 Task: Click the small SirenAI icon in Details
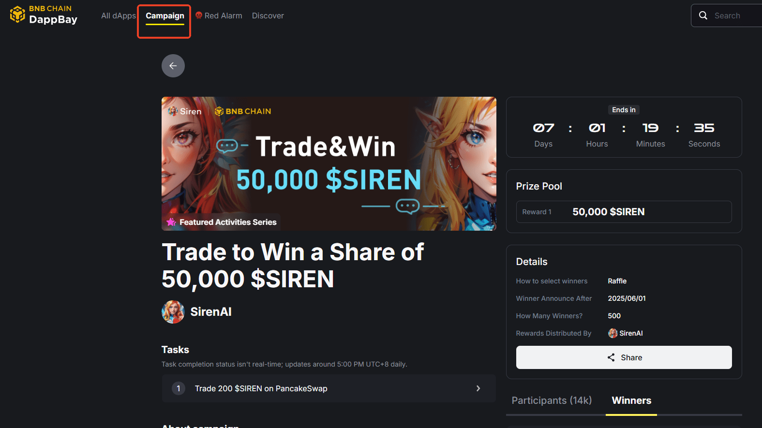pyautogui.click(x=613, y=333)
